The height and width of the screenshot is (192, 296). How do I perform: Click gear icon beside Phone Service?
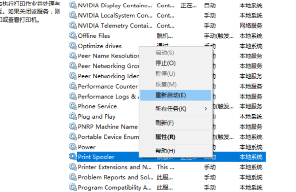click(x=73, y=106)
